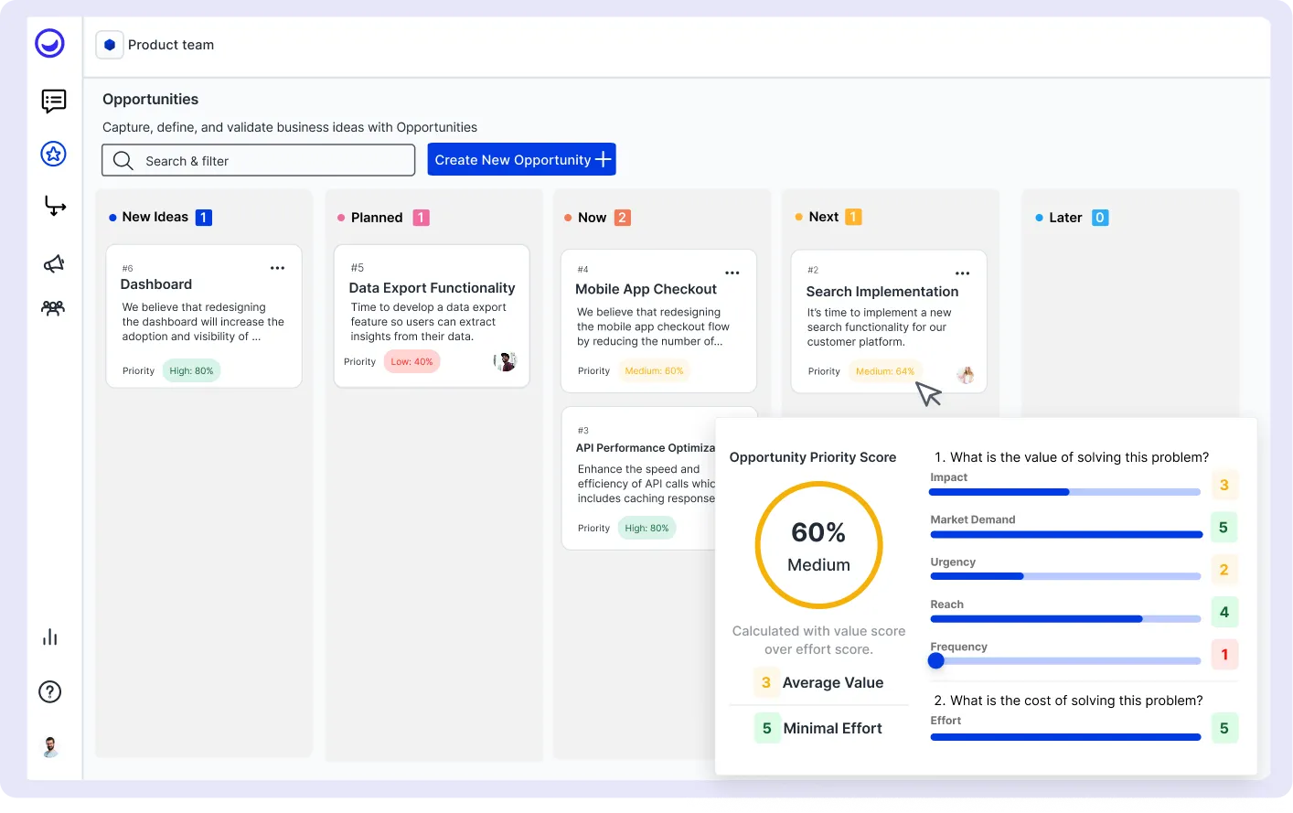
Task: Open the analytics chart icon in the sidebar
Action: click(50, 636)
